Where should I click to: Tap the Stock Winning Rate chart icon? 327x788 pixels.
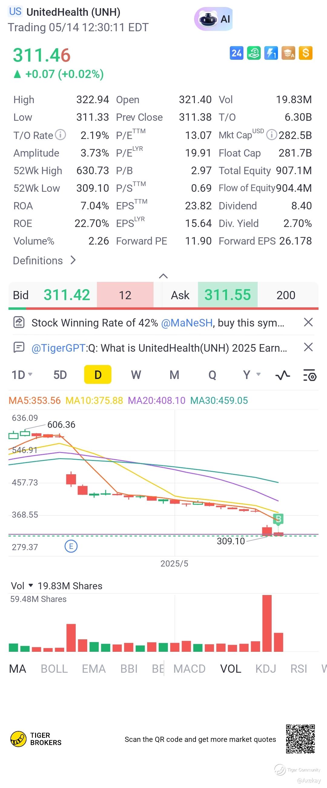pos(19,323)
